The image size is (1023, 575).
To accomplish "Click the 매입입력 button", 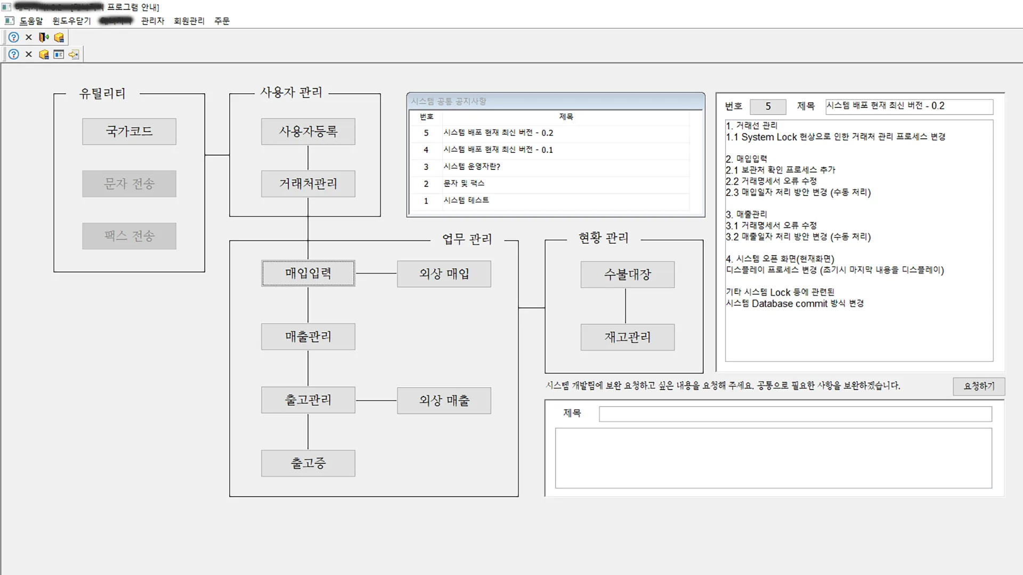I will [308, 273].
